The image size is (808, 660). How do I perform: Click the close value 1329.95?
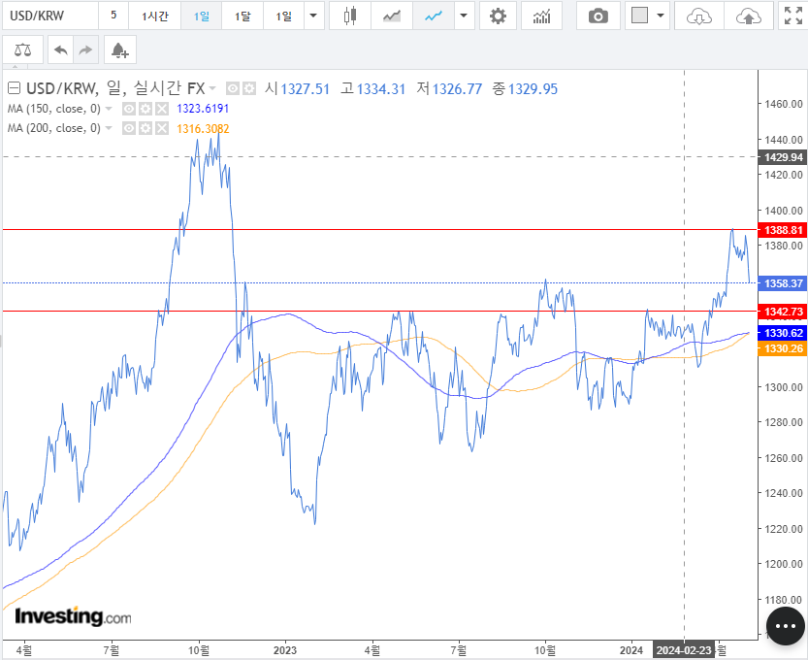[533, 89]
